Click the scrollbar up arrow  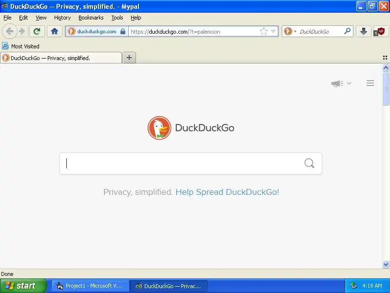coord(386,67)
